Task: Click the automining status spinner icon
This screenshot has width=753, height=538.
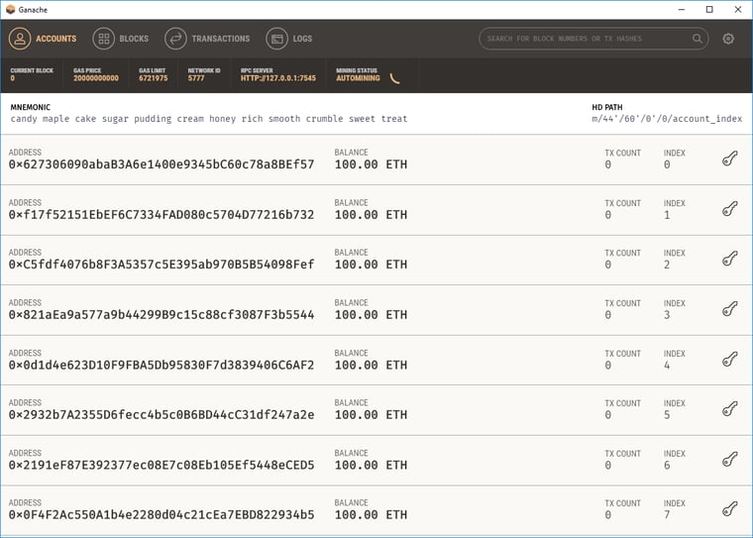Action: pos(394,78)
